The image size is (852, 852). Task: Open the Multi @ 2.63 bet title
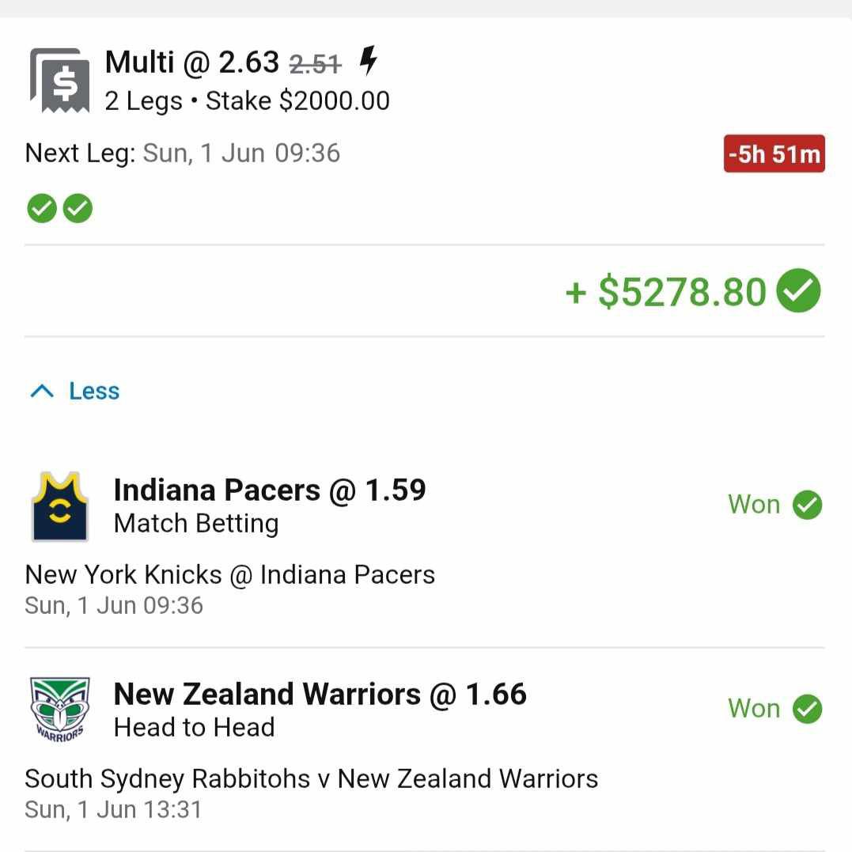(192, 62)
